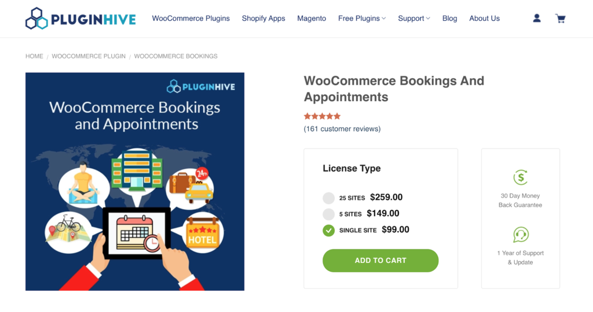The width and height of the screenshot is (593, 312).
Task: Expand the Support dropdown menu
Action: pyautogui.click(x=414, y=18)
